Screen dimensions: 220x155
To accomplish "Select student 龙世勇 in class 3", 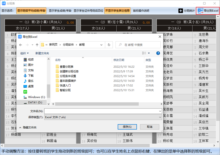I will [204, 35].
